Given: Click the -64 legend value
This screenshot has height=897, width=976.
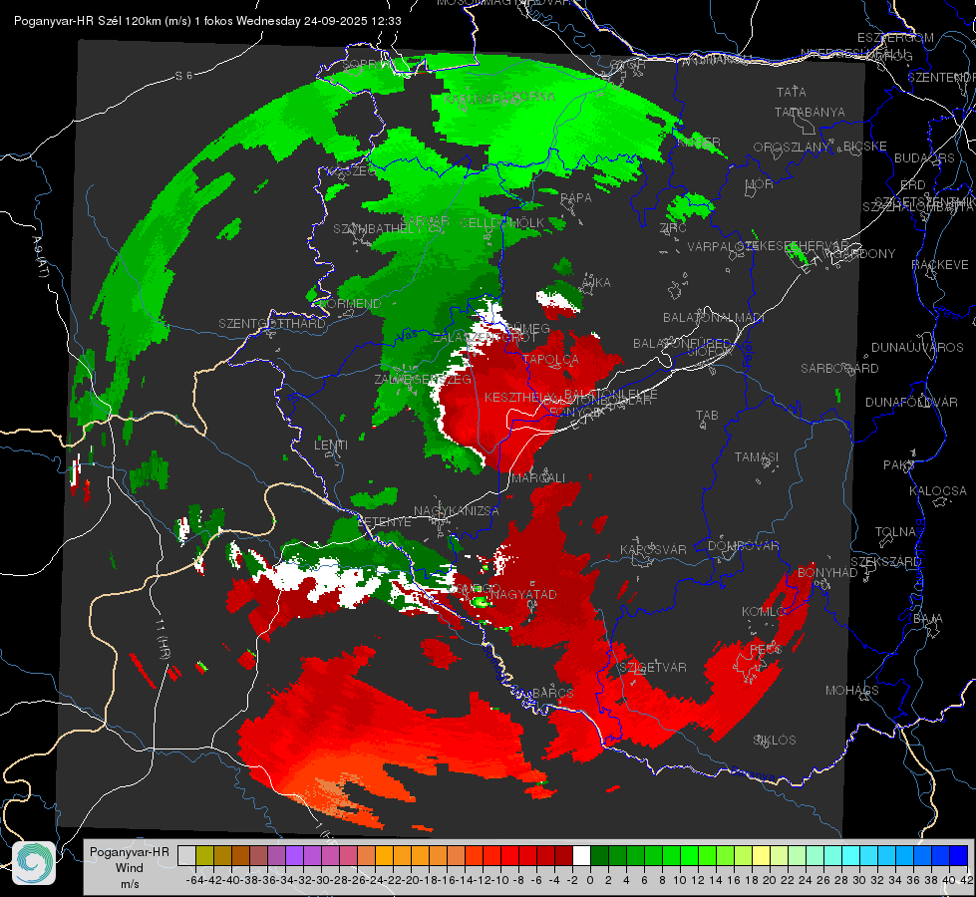Looking at the screenshot, I should [194, 880].
